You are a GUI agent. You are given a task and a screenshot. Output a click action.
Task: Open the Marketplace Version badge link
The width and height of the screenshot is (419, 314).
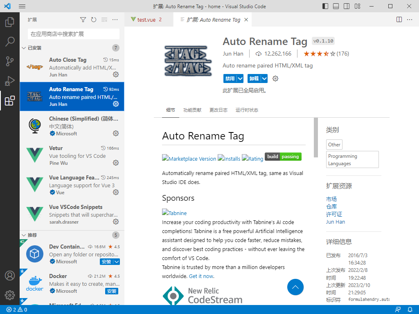[189, 158]
